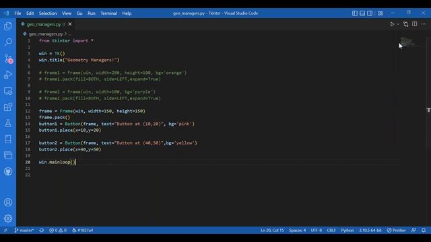Viewport: 431px width, 242px height.
Task: Click the master branch in status bar
Action: coord(24,230)
